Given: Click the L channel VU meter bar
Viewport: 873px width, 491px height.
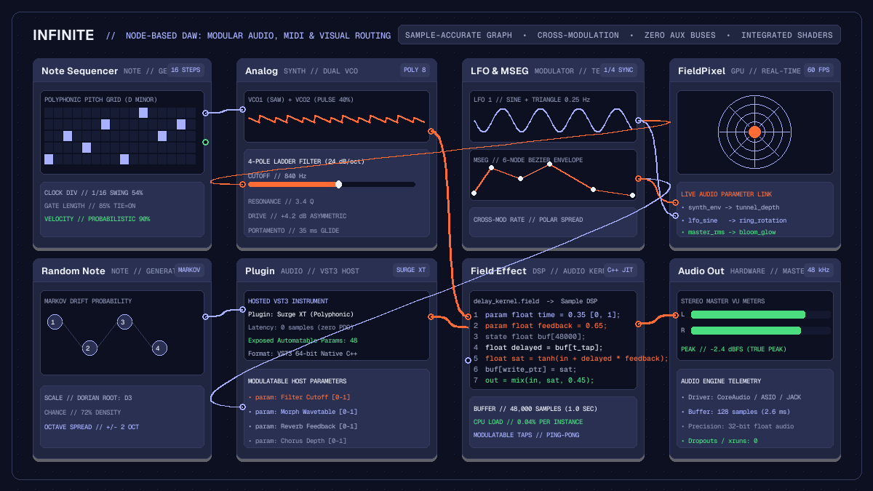Looking at the screenshot, I should click(748, 314).
